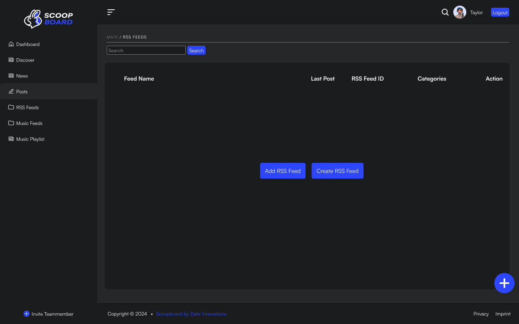This screenshot has width=519, height=324.
Task: Open the Privacy footer link
Action: (481, 314)
